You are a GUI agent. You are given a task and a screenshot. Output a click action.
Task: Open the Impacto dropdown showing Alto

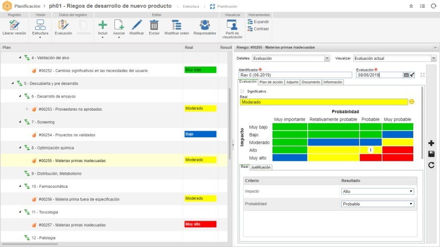point(378,191)
